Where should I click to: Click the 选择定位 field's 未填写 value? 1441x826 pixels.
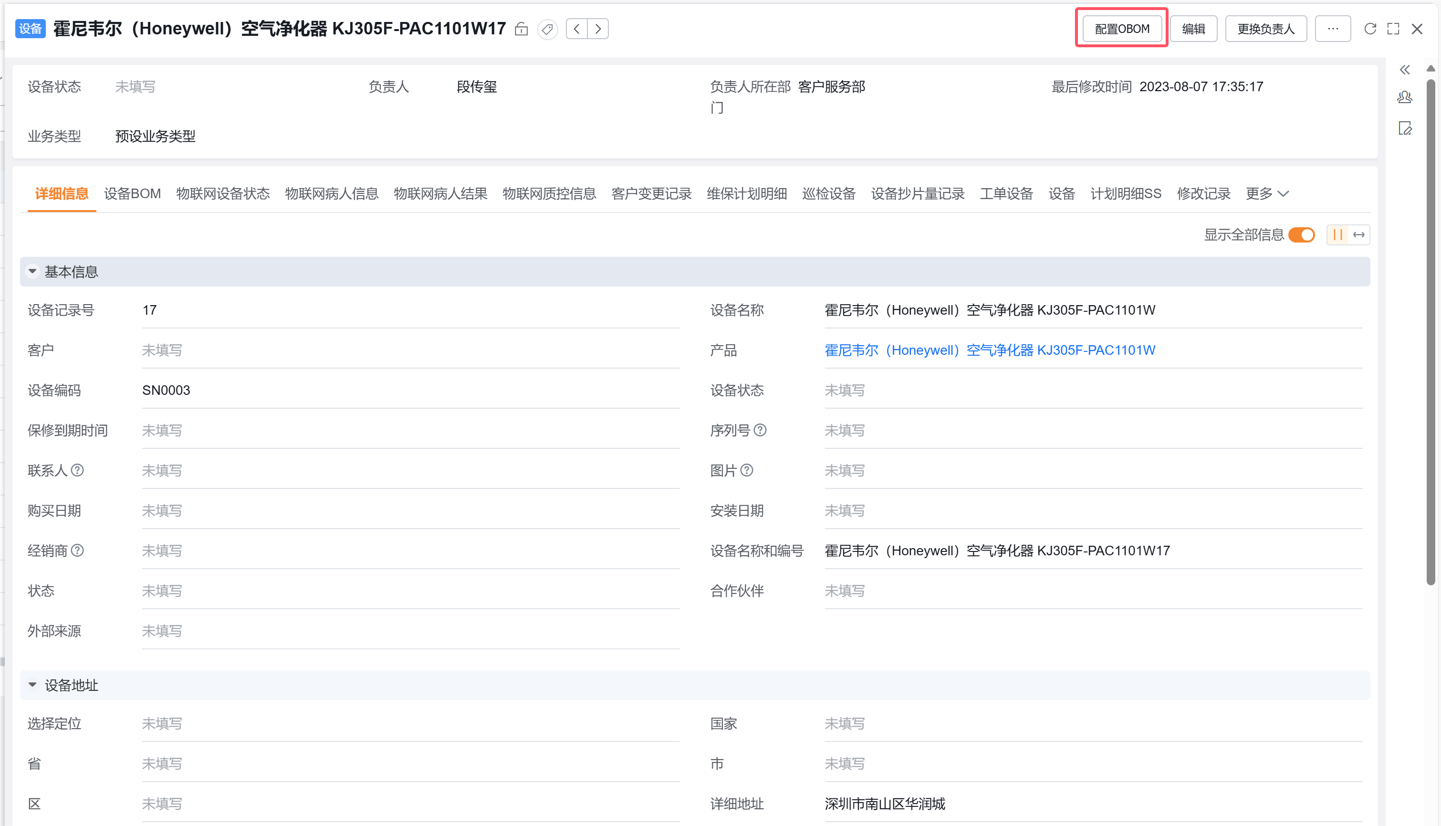point(162,724)
